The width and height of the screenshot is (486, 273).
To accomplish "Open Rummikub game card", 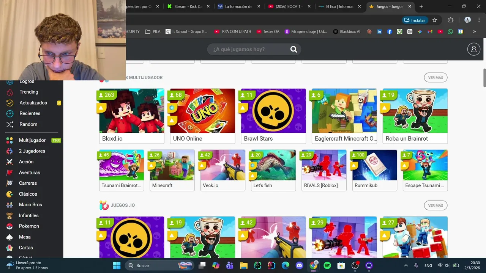I will coord(374,170).
